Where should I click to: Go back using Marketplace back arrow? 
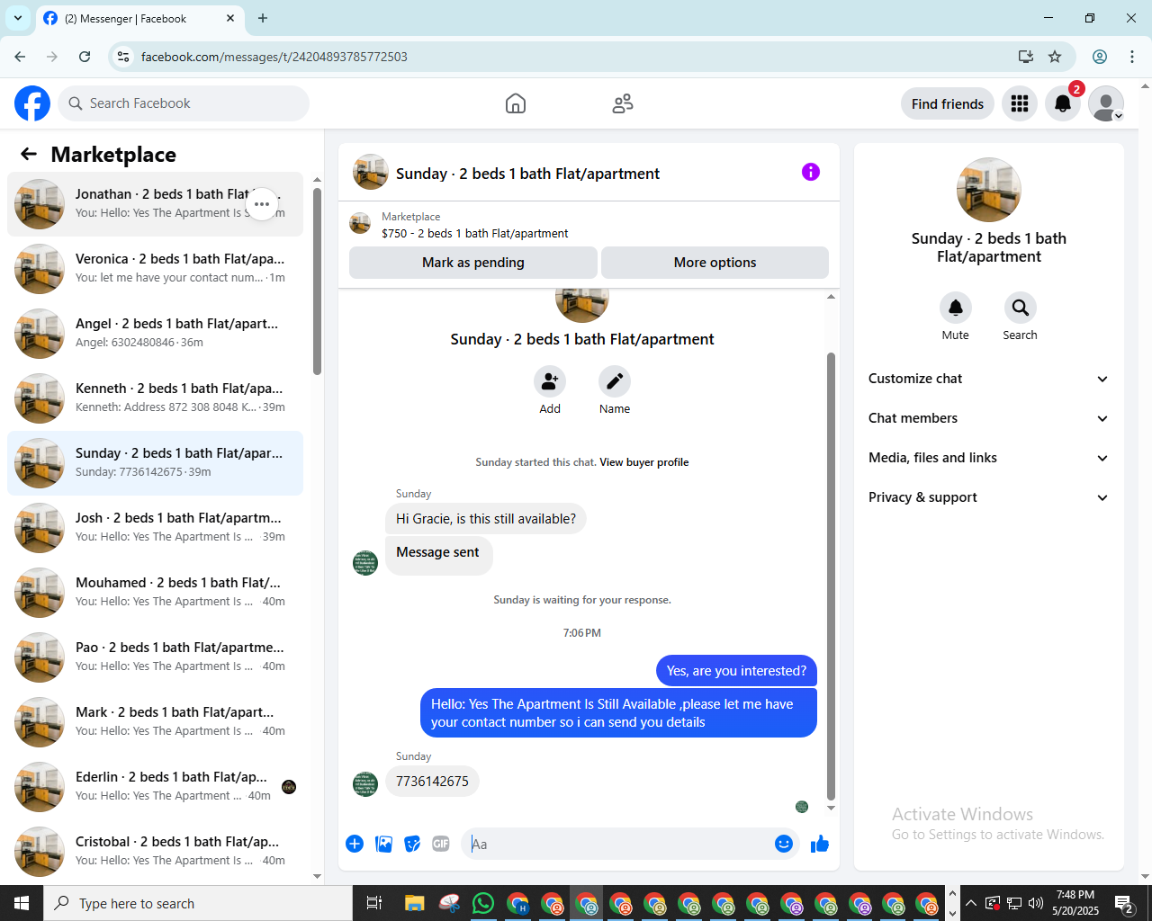pos(29,154)
